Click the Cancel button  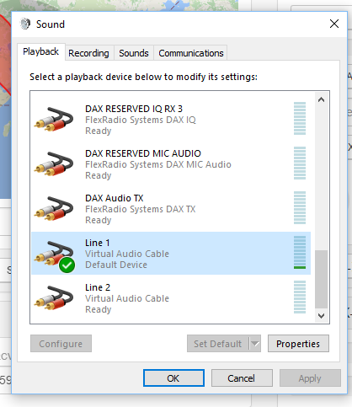[242, 378]
